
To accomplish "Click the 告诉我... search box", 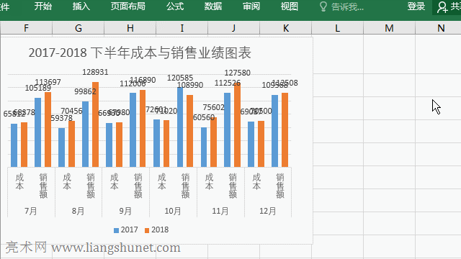I will pos(347,6).
